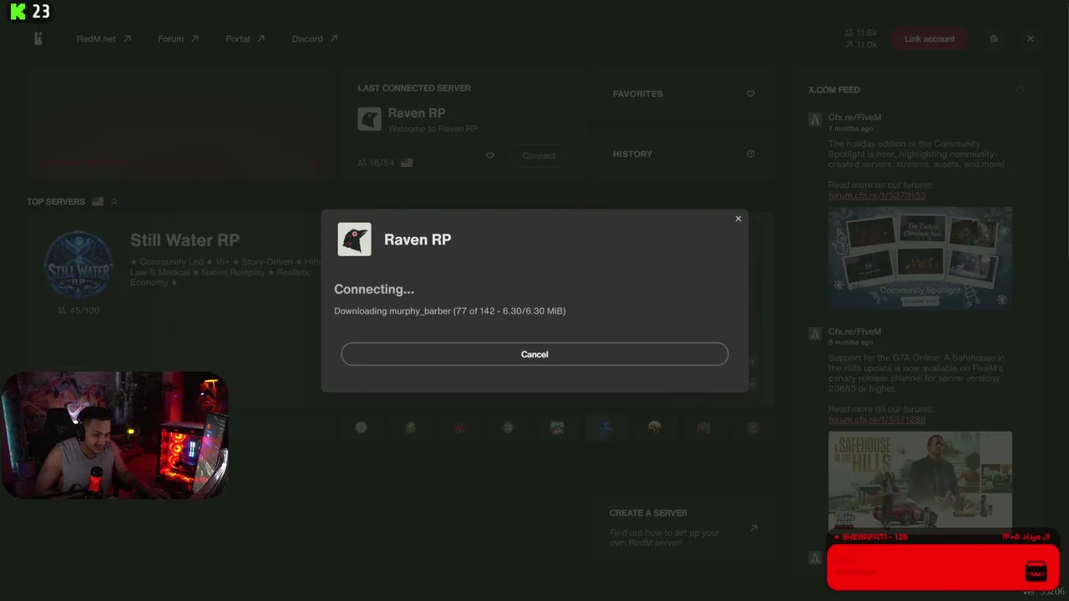Click the 'Create a Server' heading
1069x601 pixels.
(x=648, y=513)
